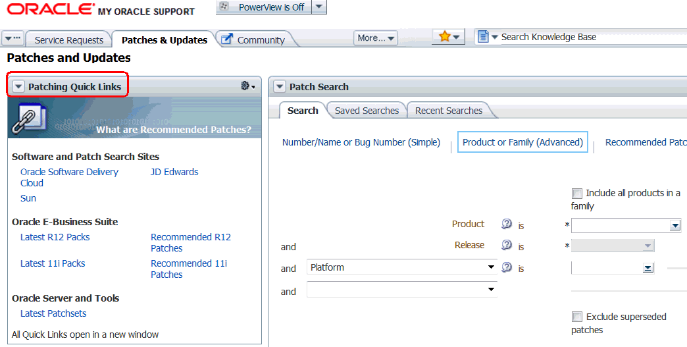Viewport: 687px width, 347px height.
Task: Click the chain link banner icon
Action: point(28,118)
